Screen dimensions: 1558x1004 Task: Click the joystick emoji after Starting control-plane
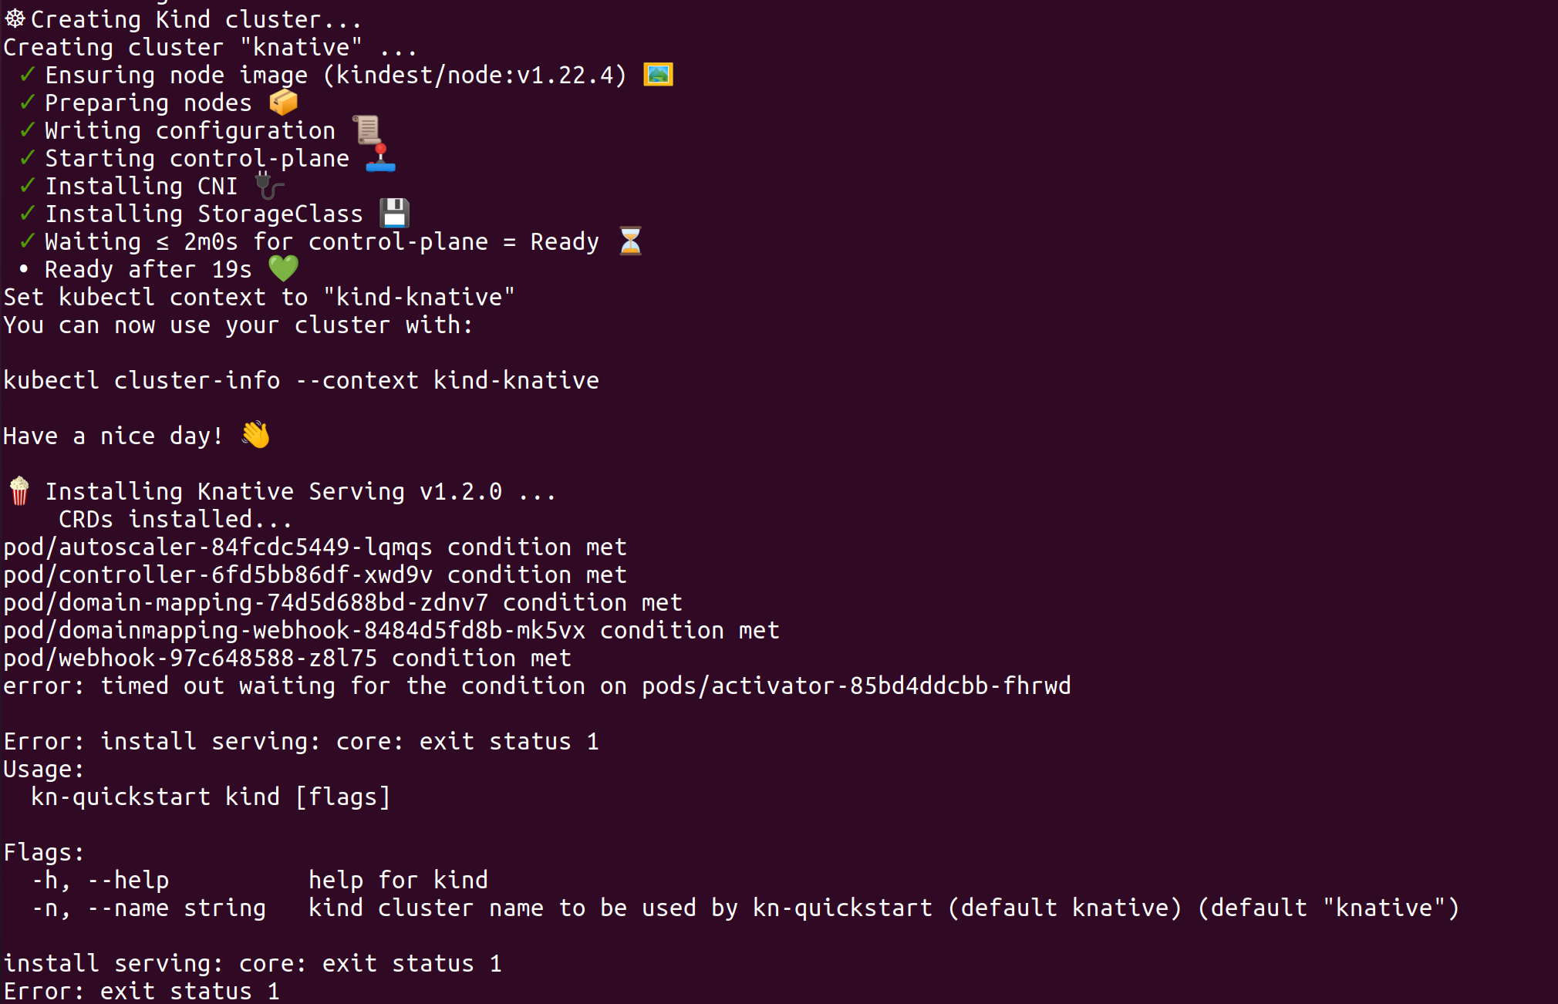(380, 157)
